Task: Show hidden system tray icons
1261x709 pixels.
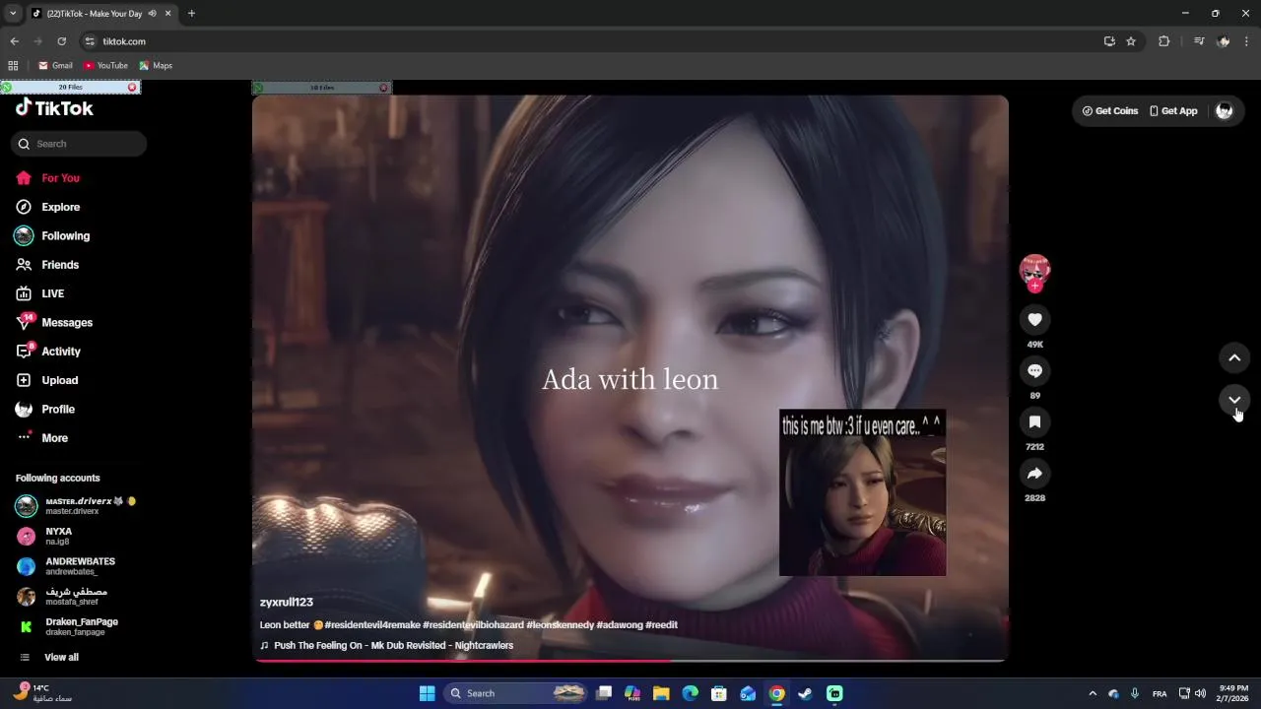Action: point(1092,693)
